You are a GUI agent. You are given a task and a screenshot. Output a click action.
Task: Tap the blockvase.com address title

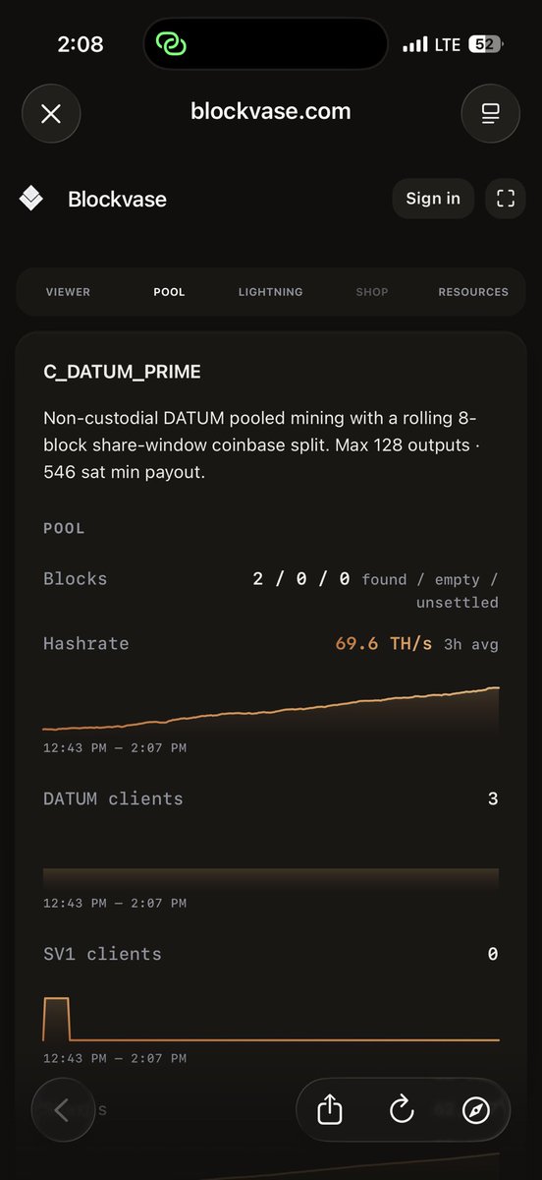(270, 112)
